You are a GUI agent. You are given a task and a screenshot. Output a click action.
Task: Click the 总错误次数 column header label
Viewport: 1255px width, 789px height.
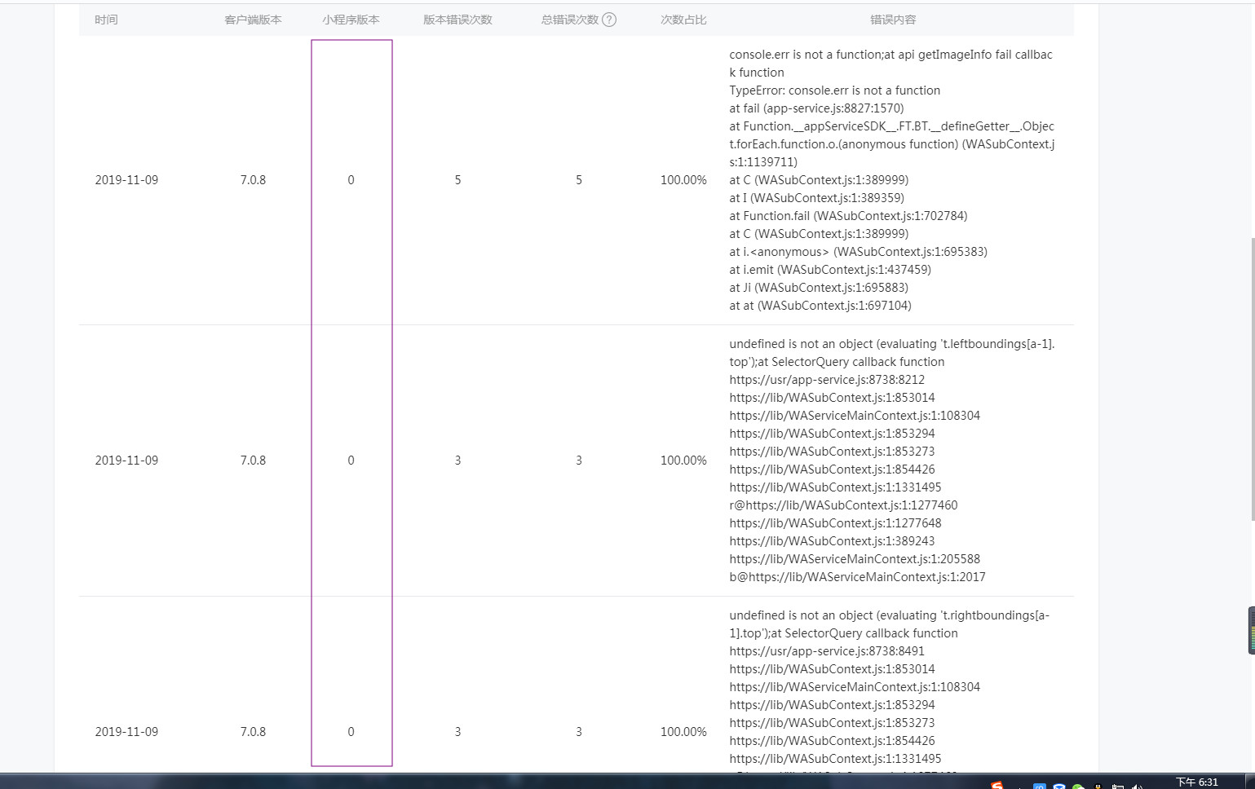(570, 20)
